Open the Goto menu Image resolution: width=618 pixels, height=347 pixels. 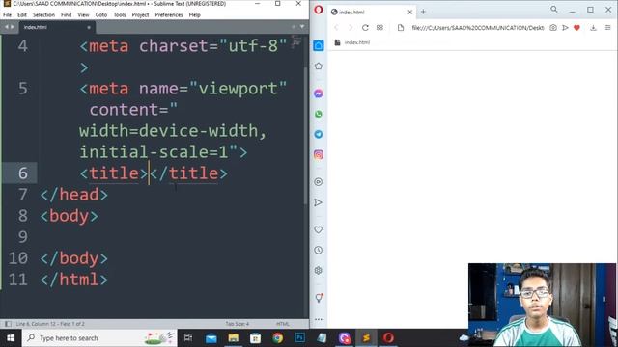(x=101, y=15)
